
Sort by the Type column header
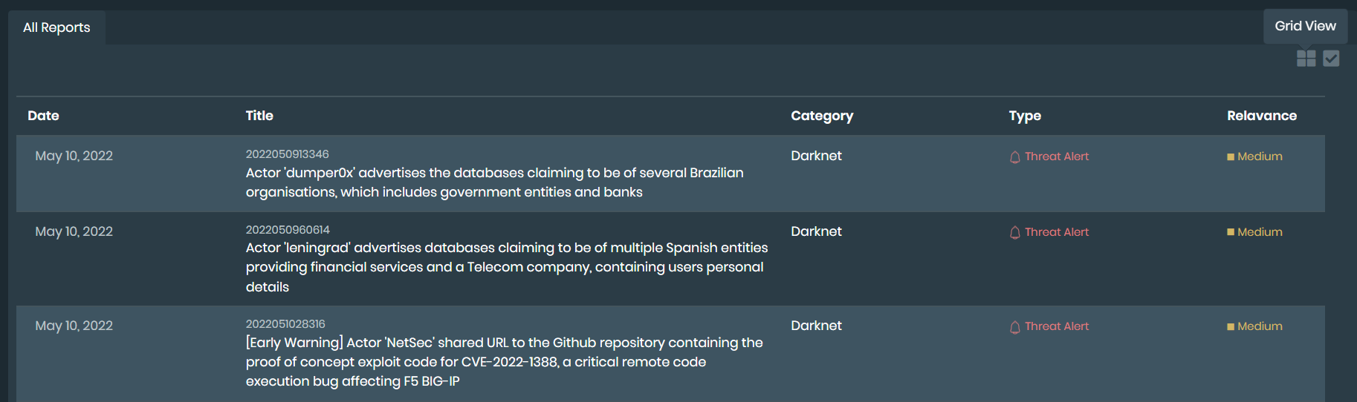(x=1025, y=116)
